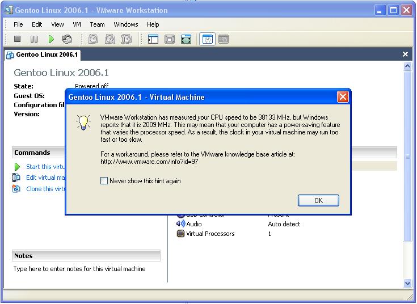Open the View menu
Screen dimensions: 417x304
pyautogui.click(x=57, y=24)
